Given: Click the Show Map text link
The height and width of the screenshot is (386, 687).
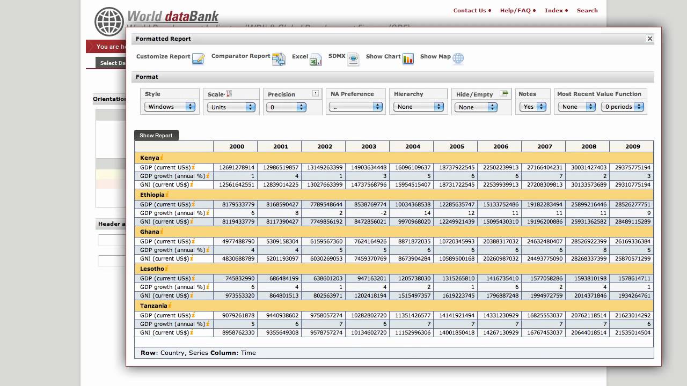Looking at the screenshot, I should pyautogui.click(x=435, y=56).
